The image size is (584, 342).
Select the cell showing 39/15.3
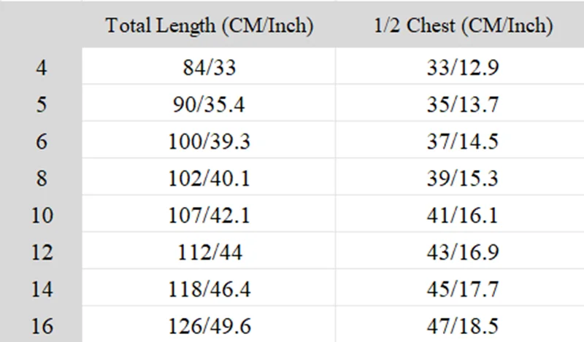tap(460, 178)
